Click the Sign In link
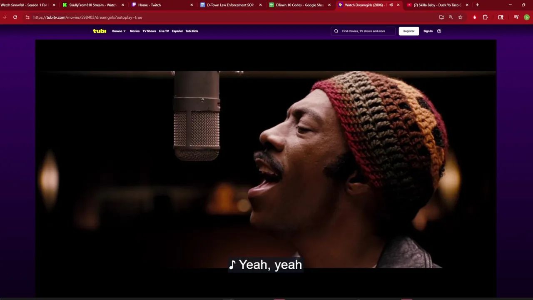This screenshot has width=533, height=300. click(x=428, y=31)
